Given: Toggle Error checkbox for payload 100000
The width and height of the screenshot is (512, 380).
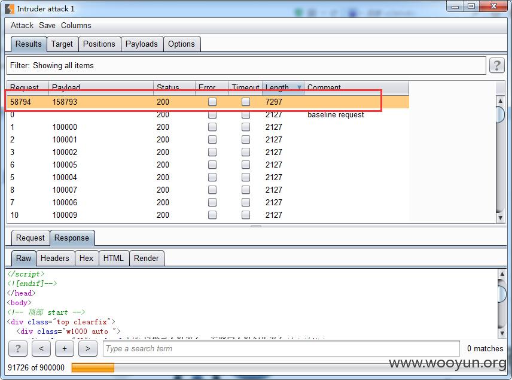Looking at the screenshot, I should click(212, 127).
